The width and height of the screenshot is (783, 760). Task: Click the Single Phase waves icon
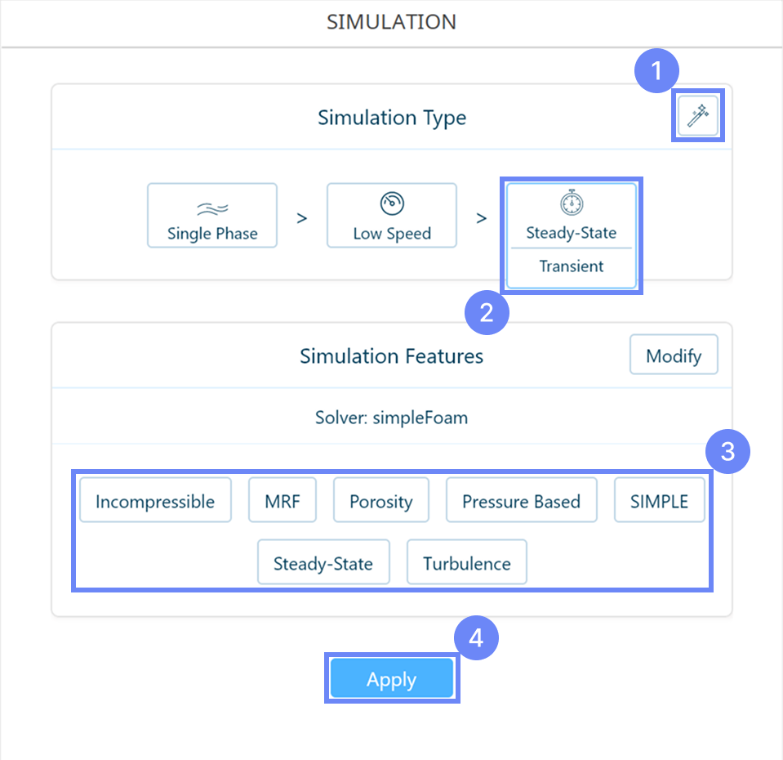(x=212, y=207)
